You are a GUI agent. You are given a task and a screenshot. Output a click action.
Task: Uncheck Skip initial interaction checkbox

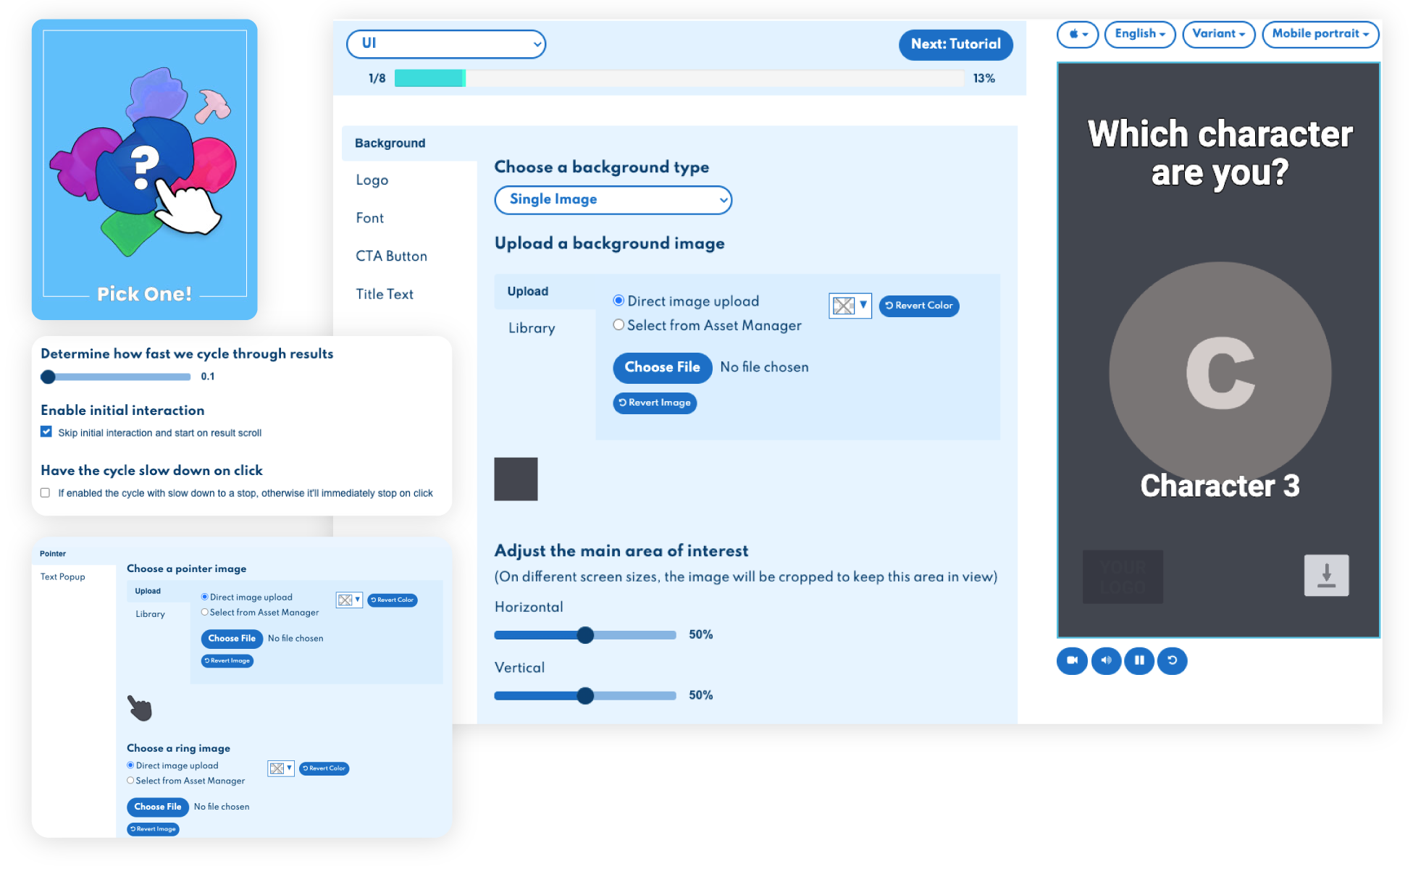coord(46,432)
